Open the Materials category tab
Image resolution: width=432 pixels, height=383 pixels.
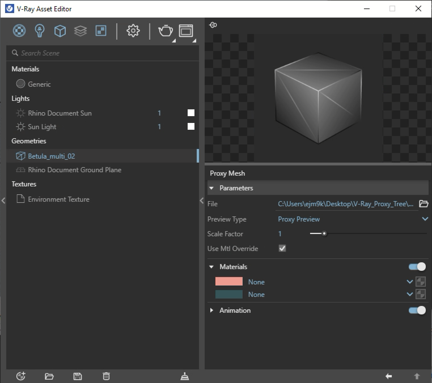tap(19, 31)
